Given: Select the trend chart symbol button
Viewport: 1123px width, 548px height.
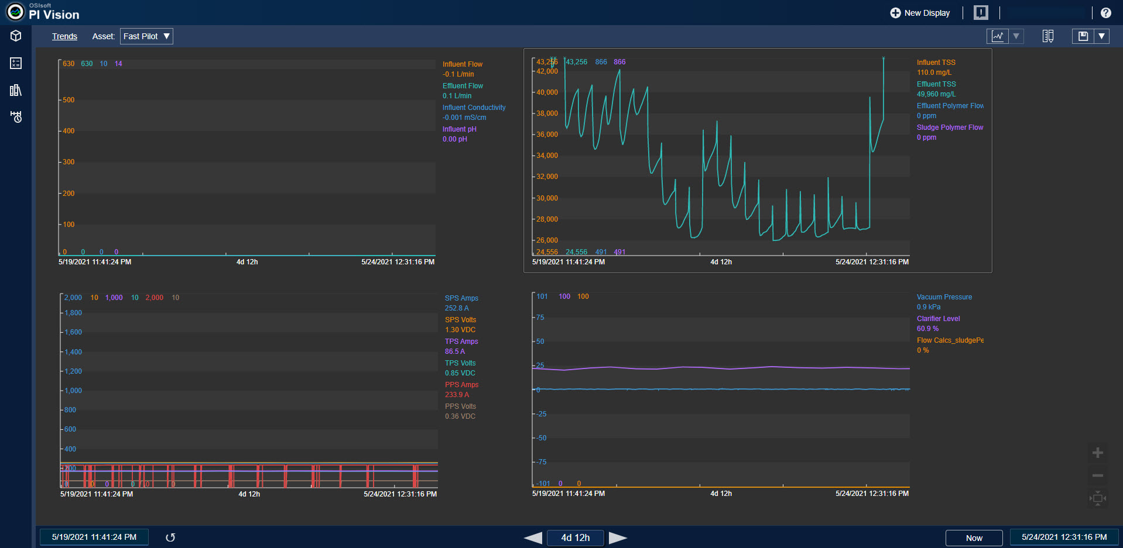Looking at the screenshot, I should pos(998,36).
